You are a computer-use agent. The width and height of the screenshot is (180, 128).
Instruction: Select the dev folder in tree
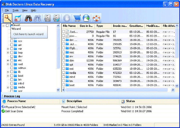20,56
